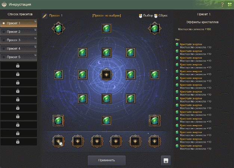234x168 pixels.
Task: Click the top-left corner green crystal slot
Action: point(58,28)
